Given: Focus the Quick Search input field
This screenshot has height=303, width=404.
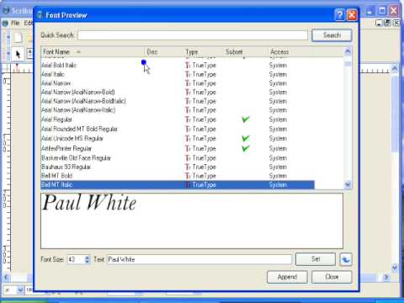Looking at the screenshot, I should click(x=193, y=35).
